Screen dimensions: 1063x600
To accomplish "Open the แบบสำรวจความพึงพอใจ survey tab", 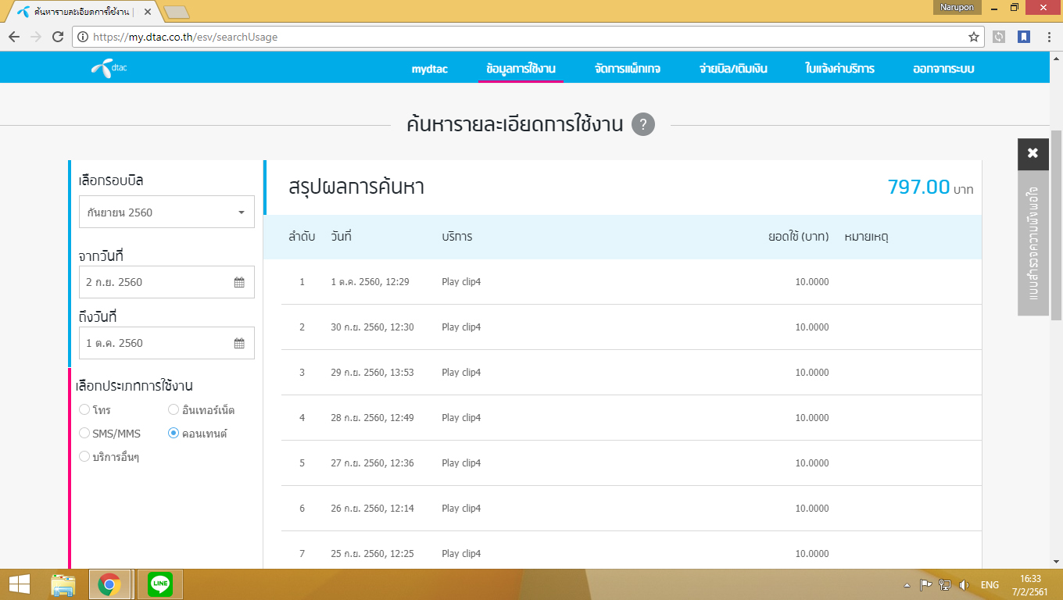I will (x=1033, y=243).
